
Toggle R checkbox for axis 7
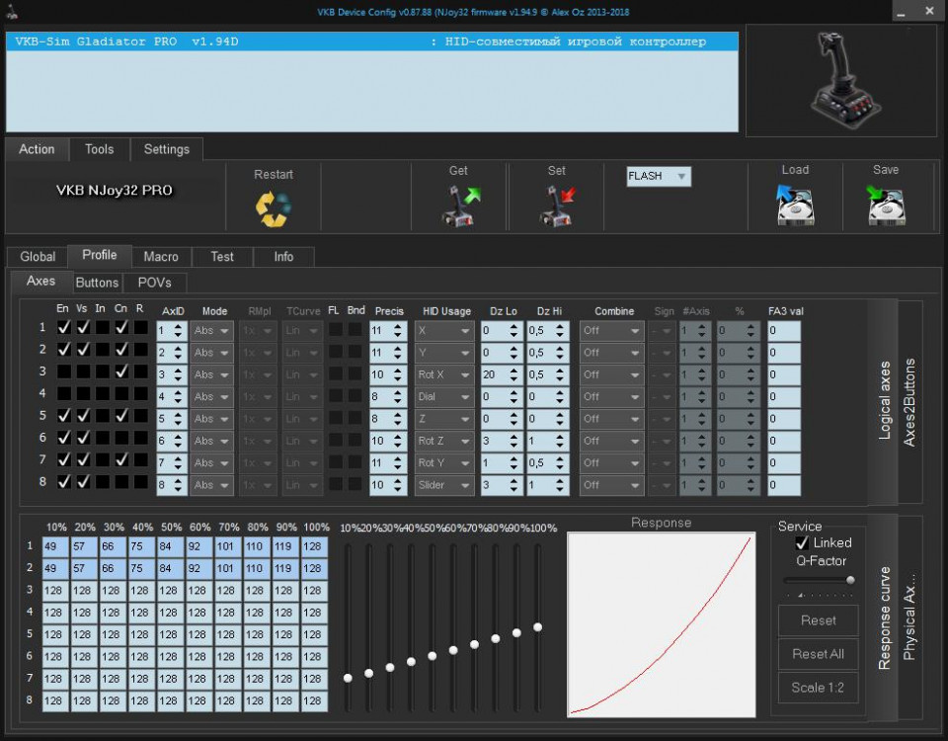141,459
